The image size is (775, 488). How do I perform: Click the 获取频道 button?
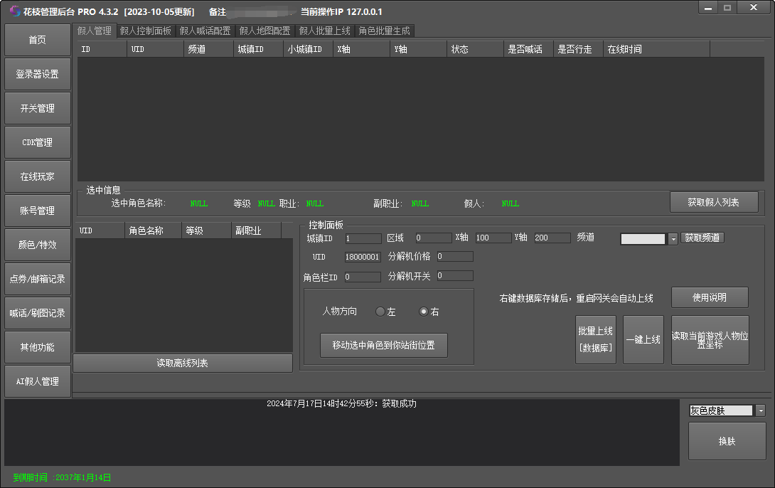click(x=702, y=238)
